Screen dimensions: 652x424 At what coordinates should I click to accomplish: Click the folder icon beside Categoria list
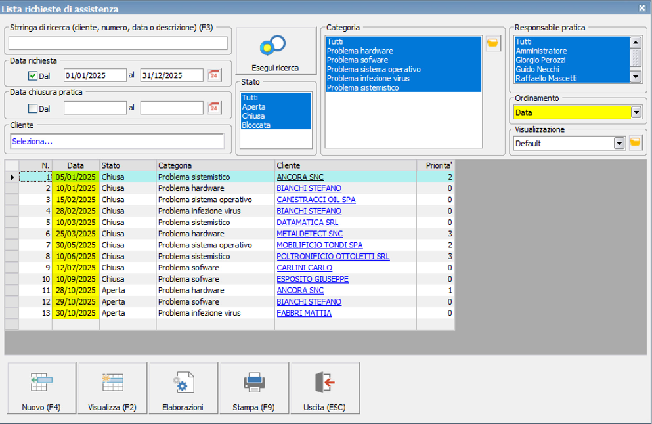pos(492,44)
